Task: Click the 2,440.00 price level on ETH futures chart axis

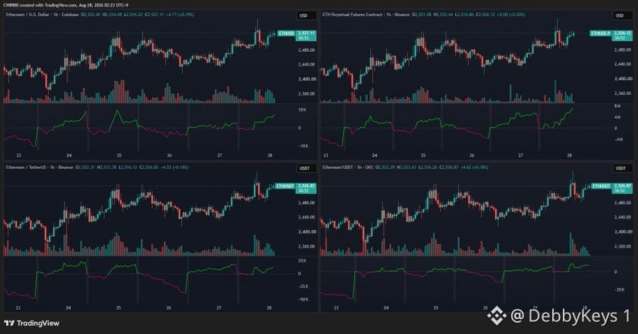Action: 623,65
